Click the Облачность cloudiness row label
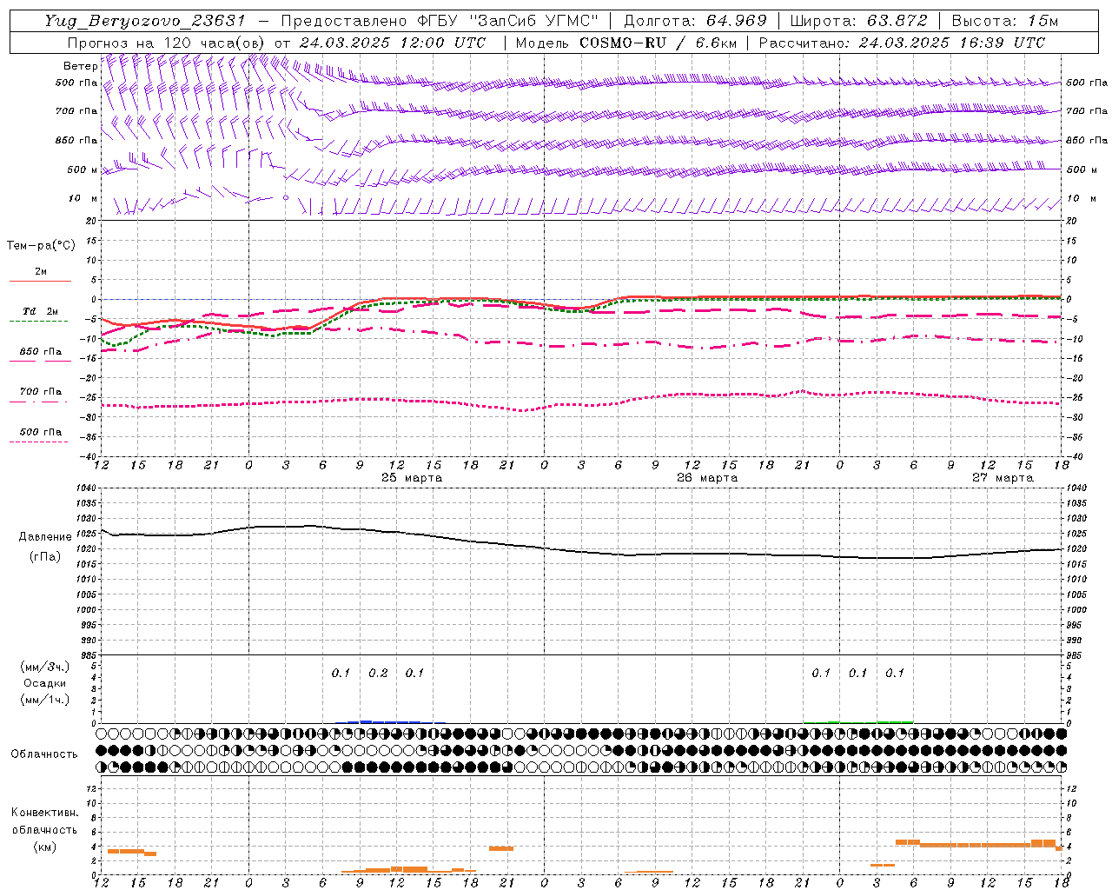 [x=44, y=754]
